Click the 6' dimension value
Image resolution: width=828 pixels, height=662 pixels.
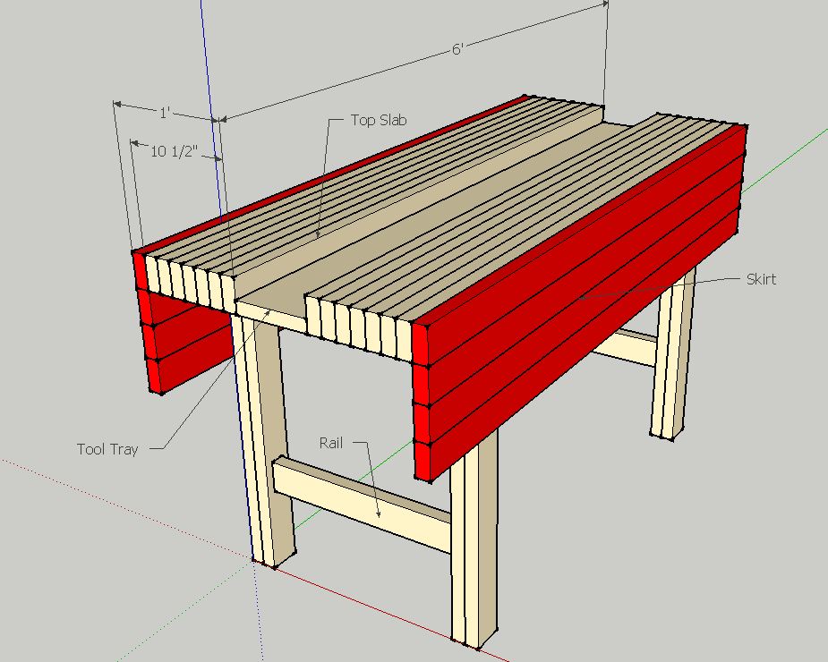457,49
